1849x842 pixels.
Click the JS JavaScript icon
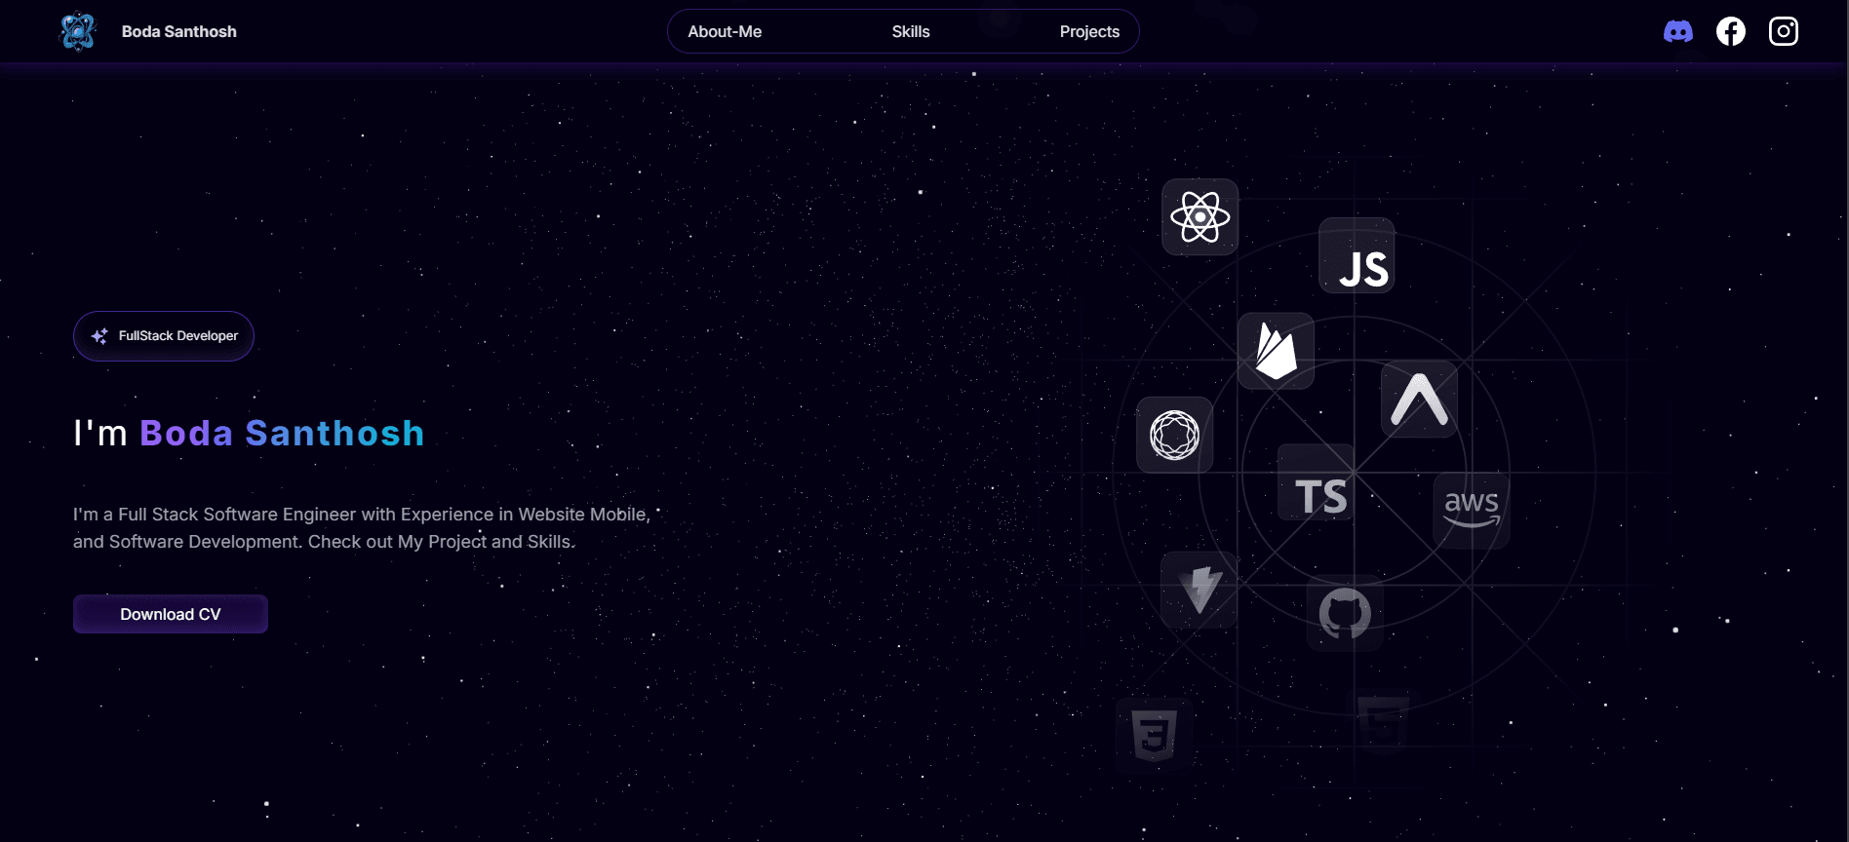pos(1357,255)
